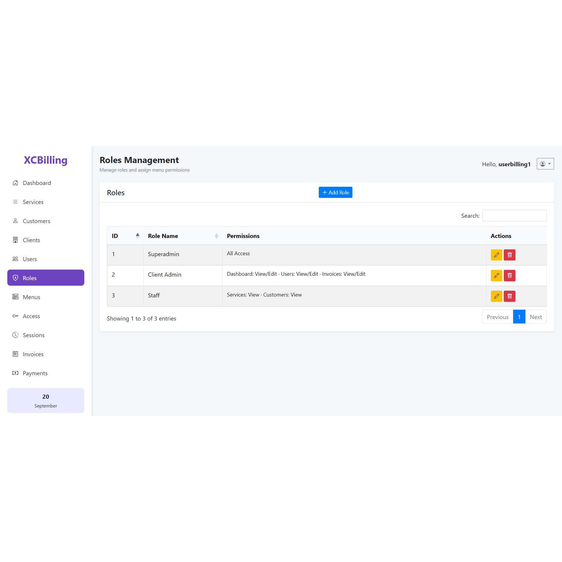The width and height of the screenshot is (562, 562).
Task: Edit the Client Admin role pencil icon
Action: coord(496,275)
